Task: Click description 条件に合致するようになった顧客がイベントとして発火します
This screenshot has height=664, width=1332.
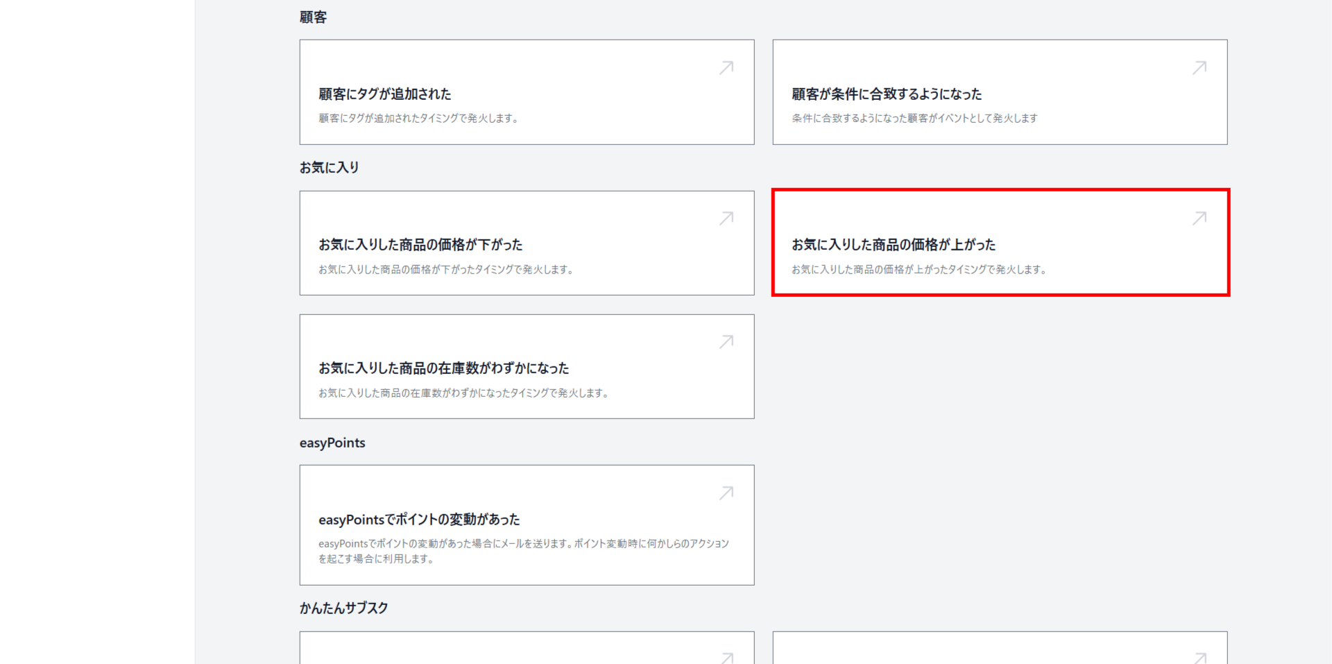Action: [914, 118]
